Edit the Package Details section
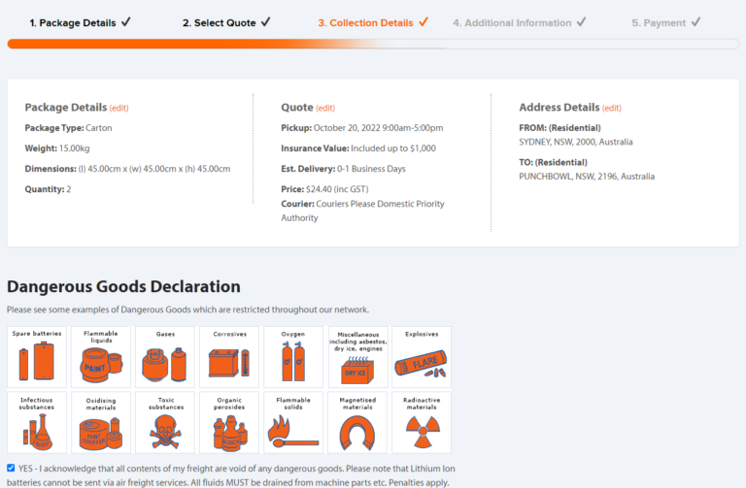This screenshot has height=488, width=746. [x=119, y=108]
